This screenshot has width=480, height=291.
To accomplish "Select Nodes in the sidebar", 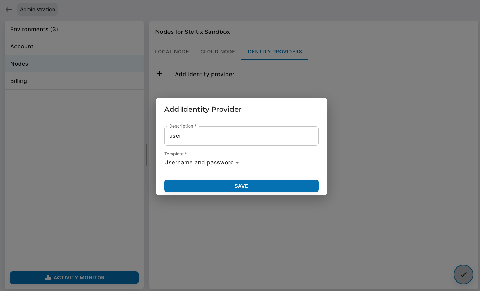I will [19, 64].
